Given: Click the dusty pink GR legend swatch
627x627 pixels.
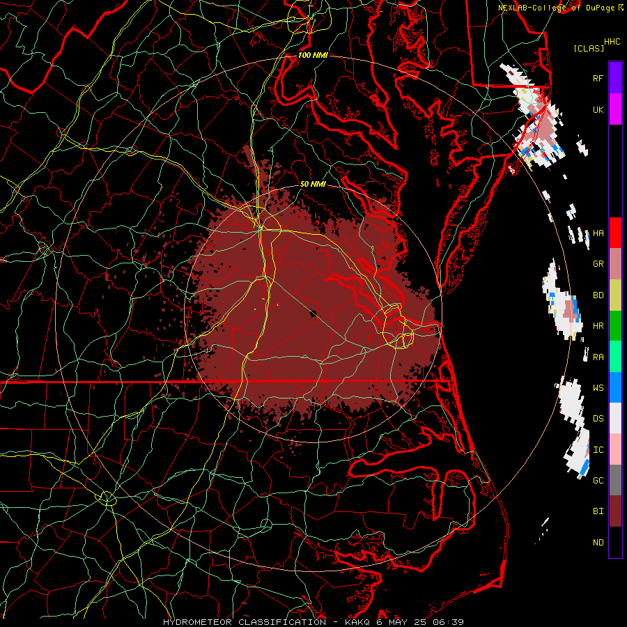Looking at the screenshot, I should 615,264.
